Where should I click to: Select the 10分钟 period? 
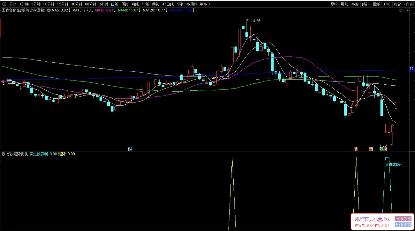[x=49, y=4]
